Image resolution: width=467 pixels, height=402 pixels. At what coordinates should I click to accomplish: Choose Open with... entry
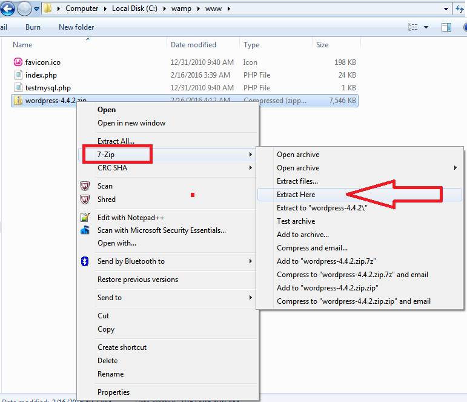click(x=168, y=243)
